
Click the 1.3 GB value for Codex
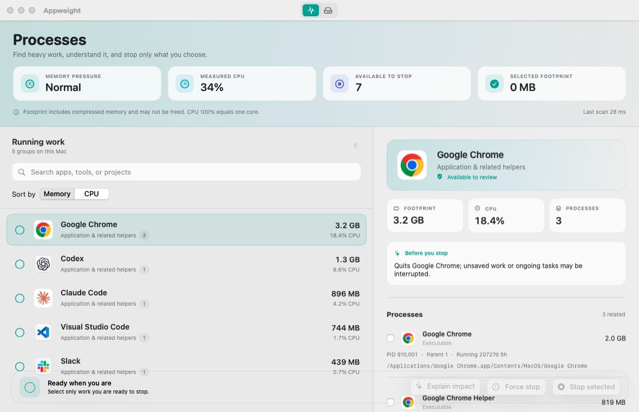(347, 260)
